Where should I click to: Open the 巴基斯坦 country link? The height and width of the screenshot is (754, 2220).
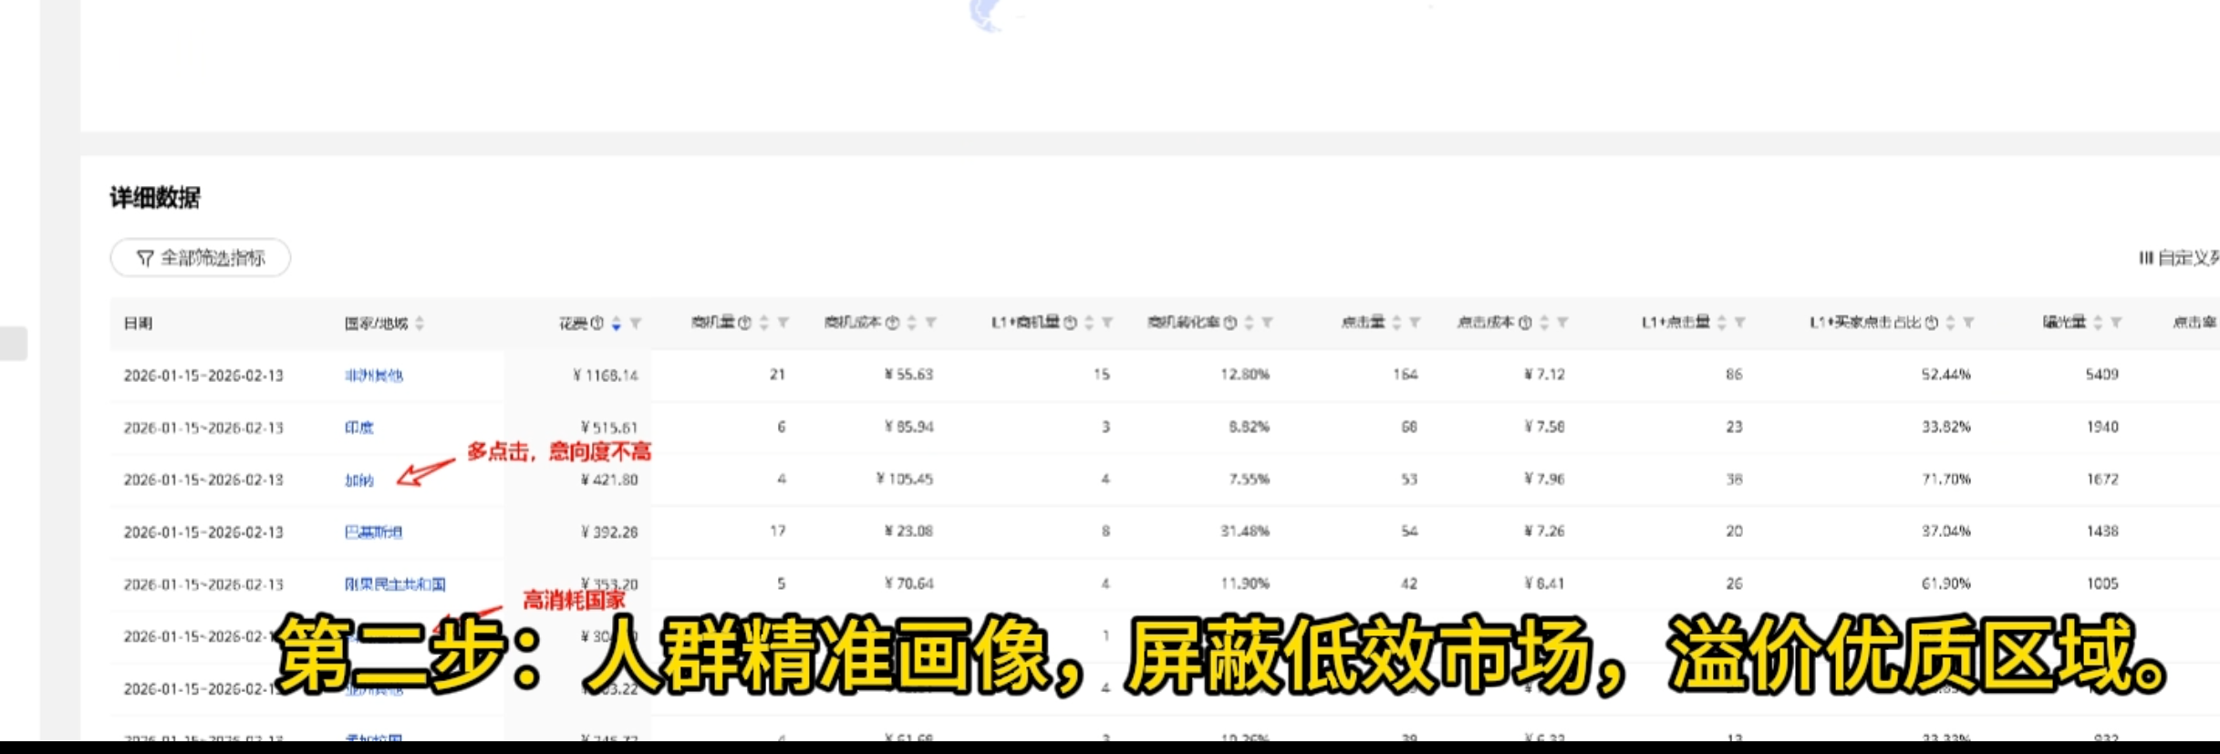tap(373, 532)
